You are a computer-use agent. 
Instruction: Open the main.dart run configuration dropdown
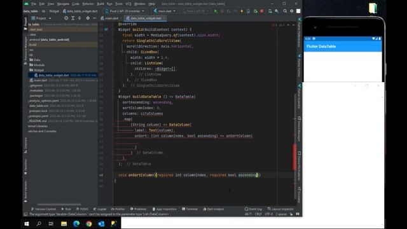click(x=165, y=11)
